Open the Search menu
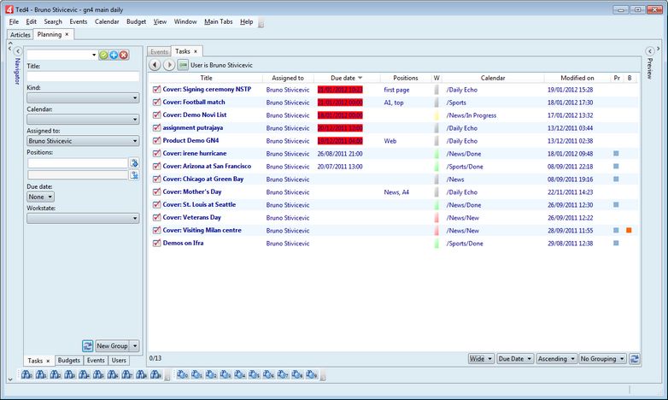This screenshot has height=400, width=668. pyautogui.click(x=53, y=21)
